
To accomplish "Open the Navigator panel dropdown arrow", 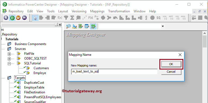I will (x=56, y=24).
